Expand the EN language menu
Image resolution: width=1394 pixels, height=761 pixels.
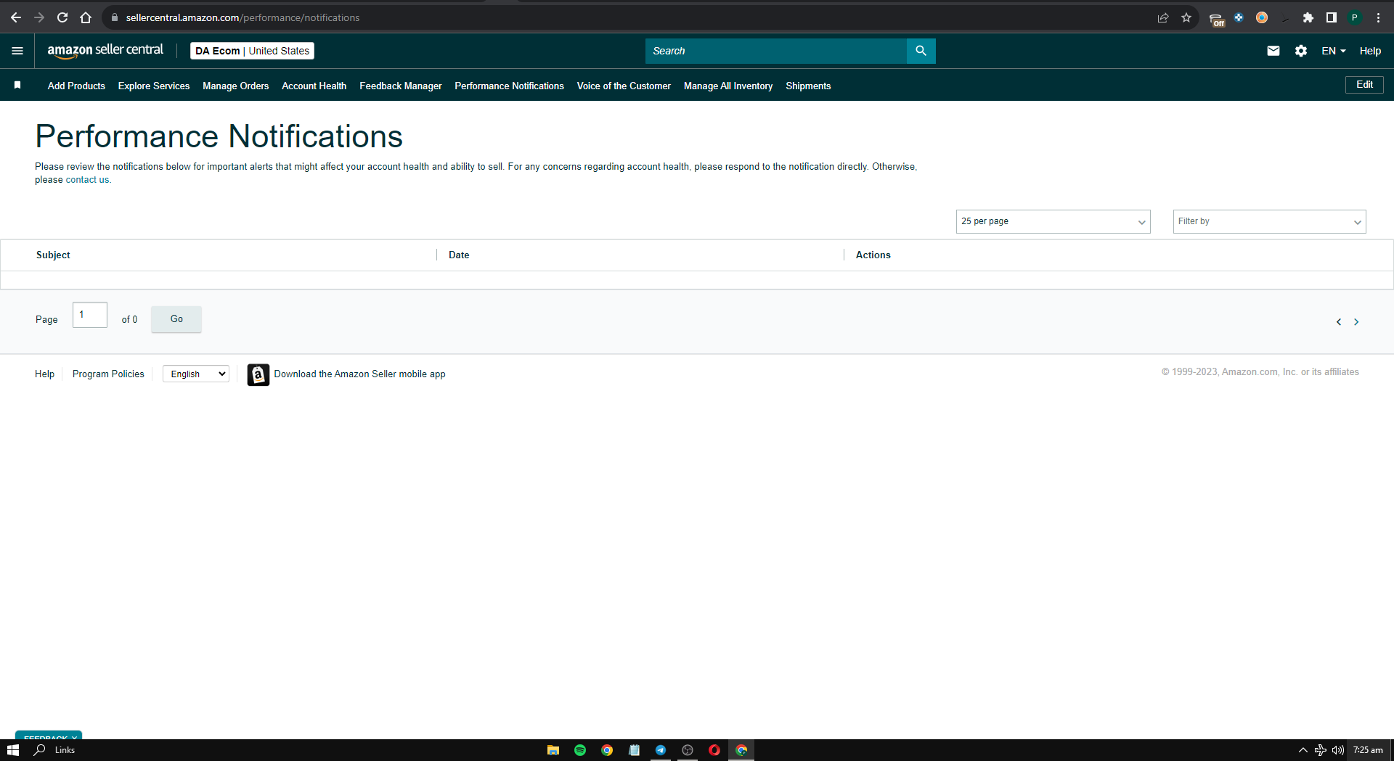pos(1333,51)
